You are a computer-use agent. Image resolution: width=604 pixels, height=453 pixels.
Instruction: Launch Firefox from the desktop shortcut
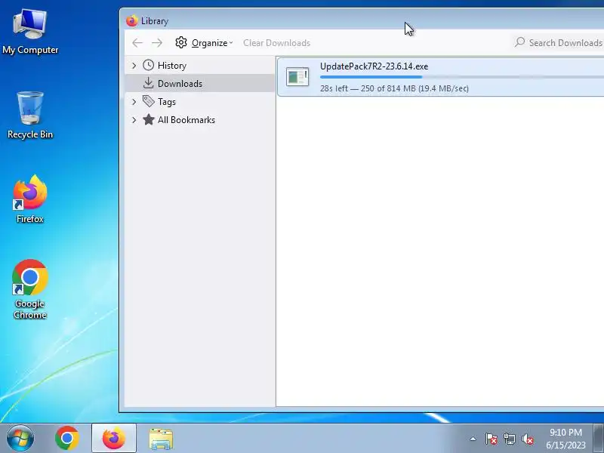[x=30, y=199]
